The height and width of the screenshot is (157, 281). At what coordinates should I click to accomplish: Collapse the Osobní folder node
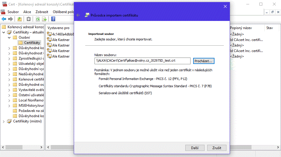coord(9,38)
